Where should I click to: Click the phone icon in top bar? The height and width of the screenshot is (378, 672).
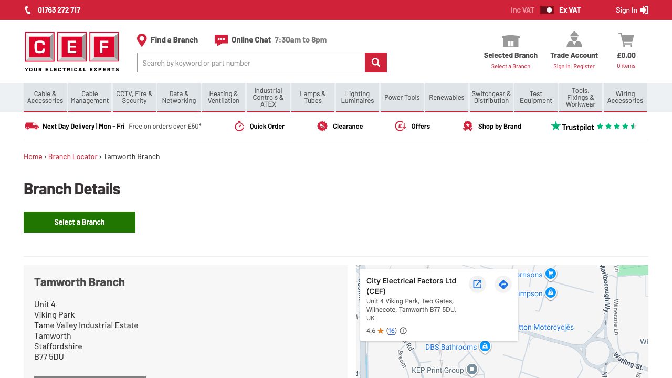click(x=28, y=10)
